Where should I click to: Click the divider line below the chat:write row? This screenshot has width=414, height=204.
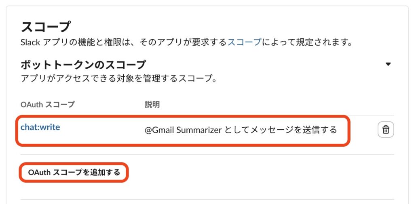pyautogui.click(x=207, y=154)
